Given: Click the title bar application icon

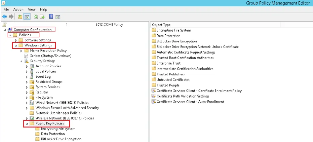Looking at the screenshot, I should [3, 3].
